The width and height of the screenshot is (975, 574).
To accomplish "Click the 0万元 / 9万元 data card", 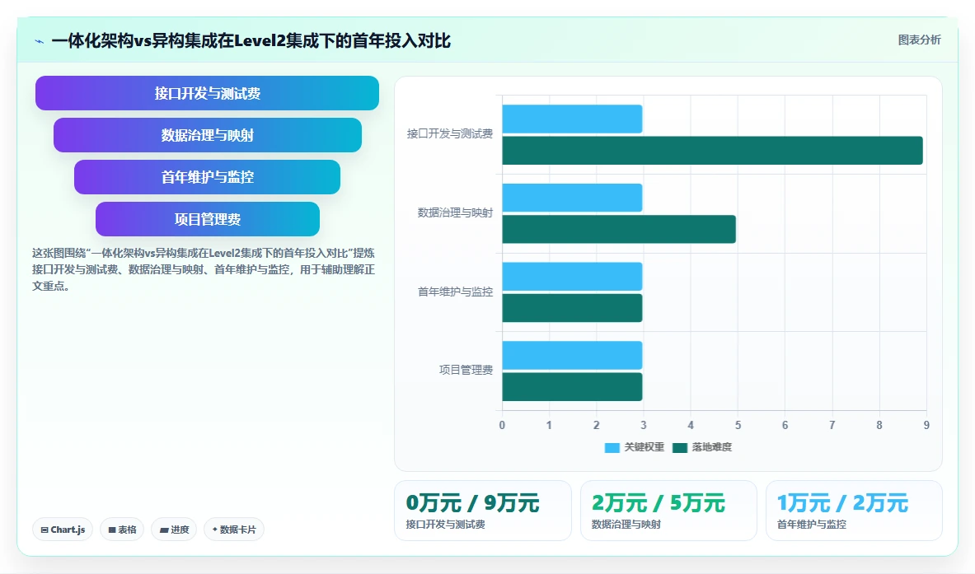I will (483, 510).
